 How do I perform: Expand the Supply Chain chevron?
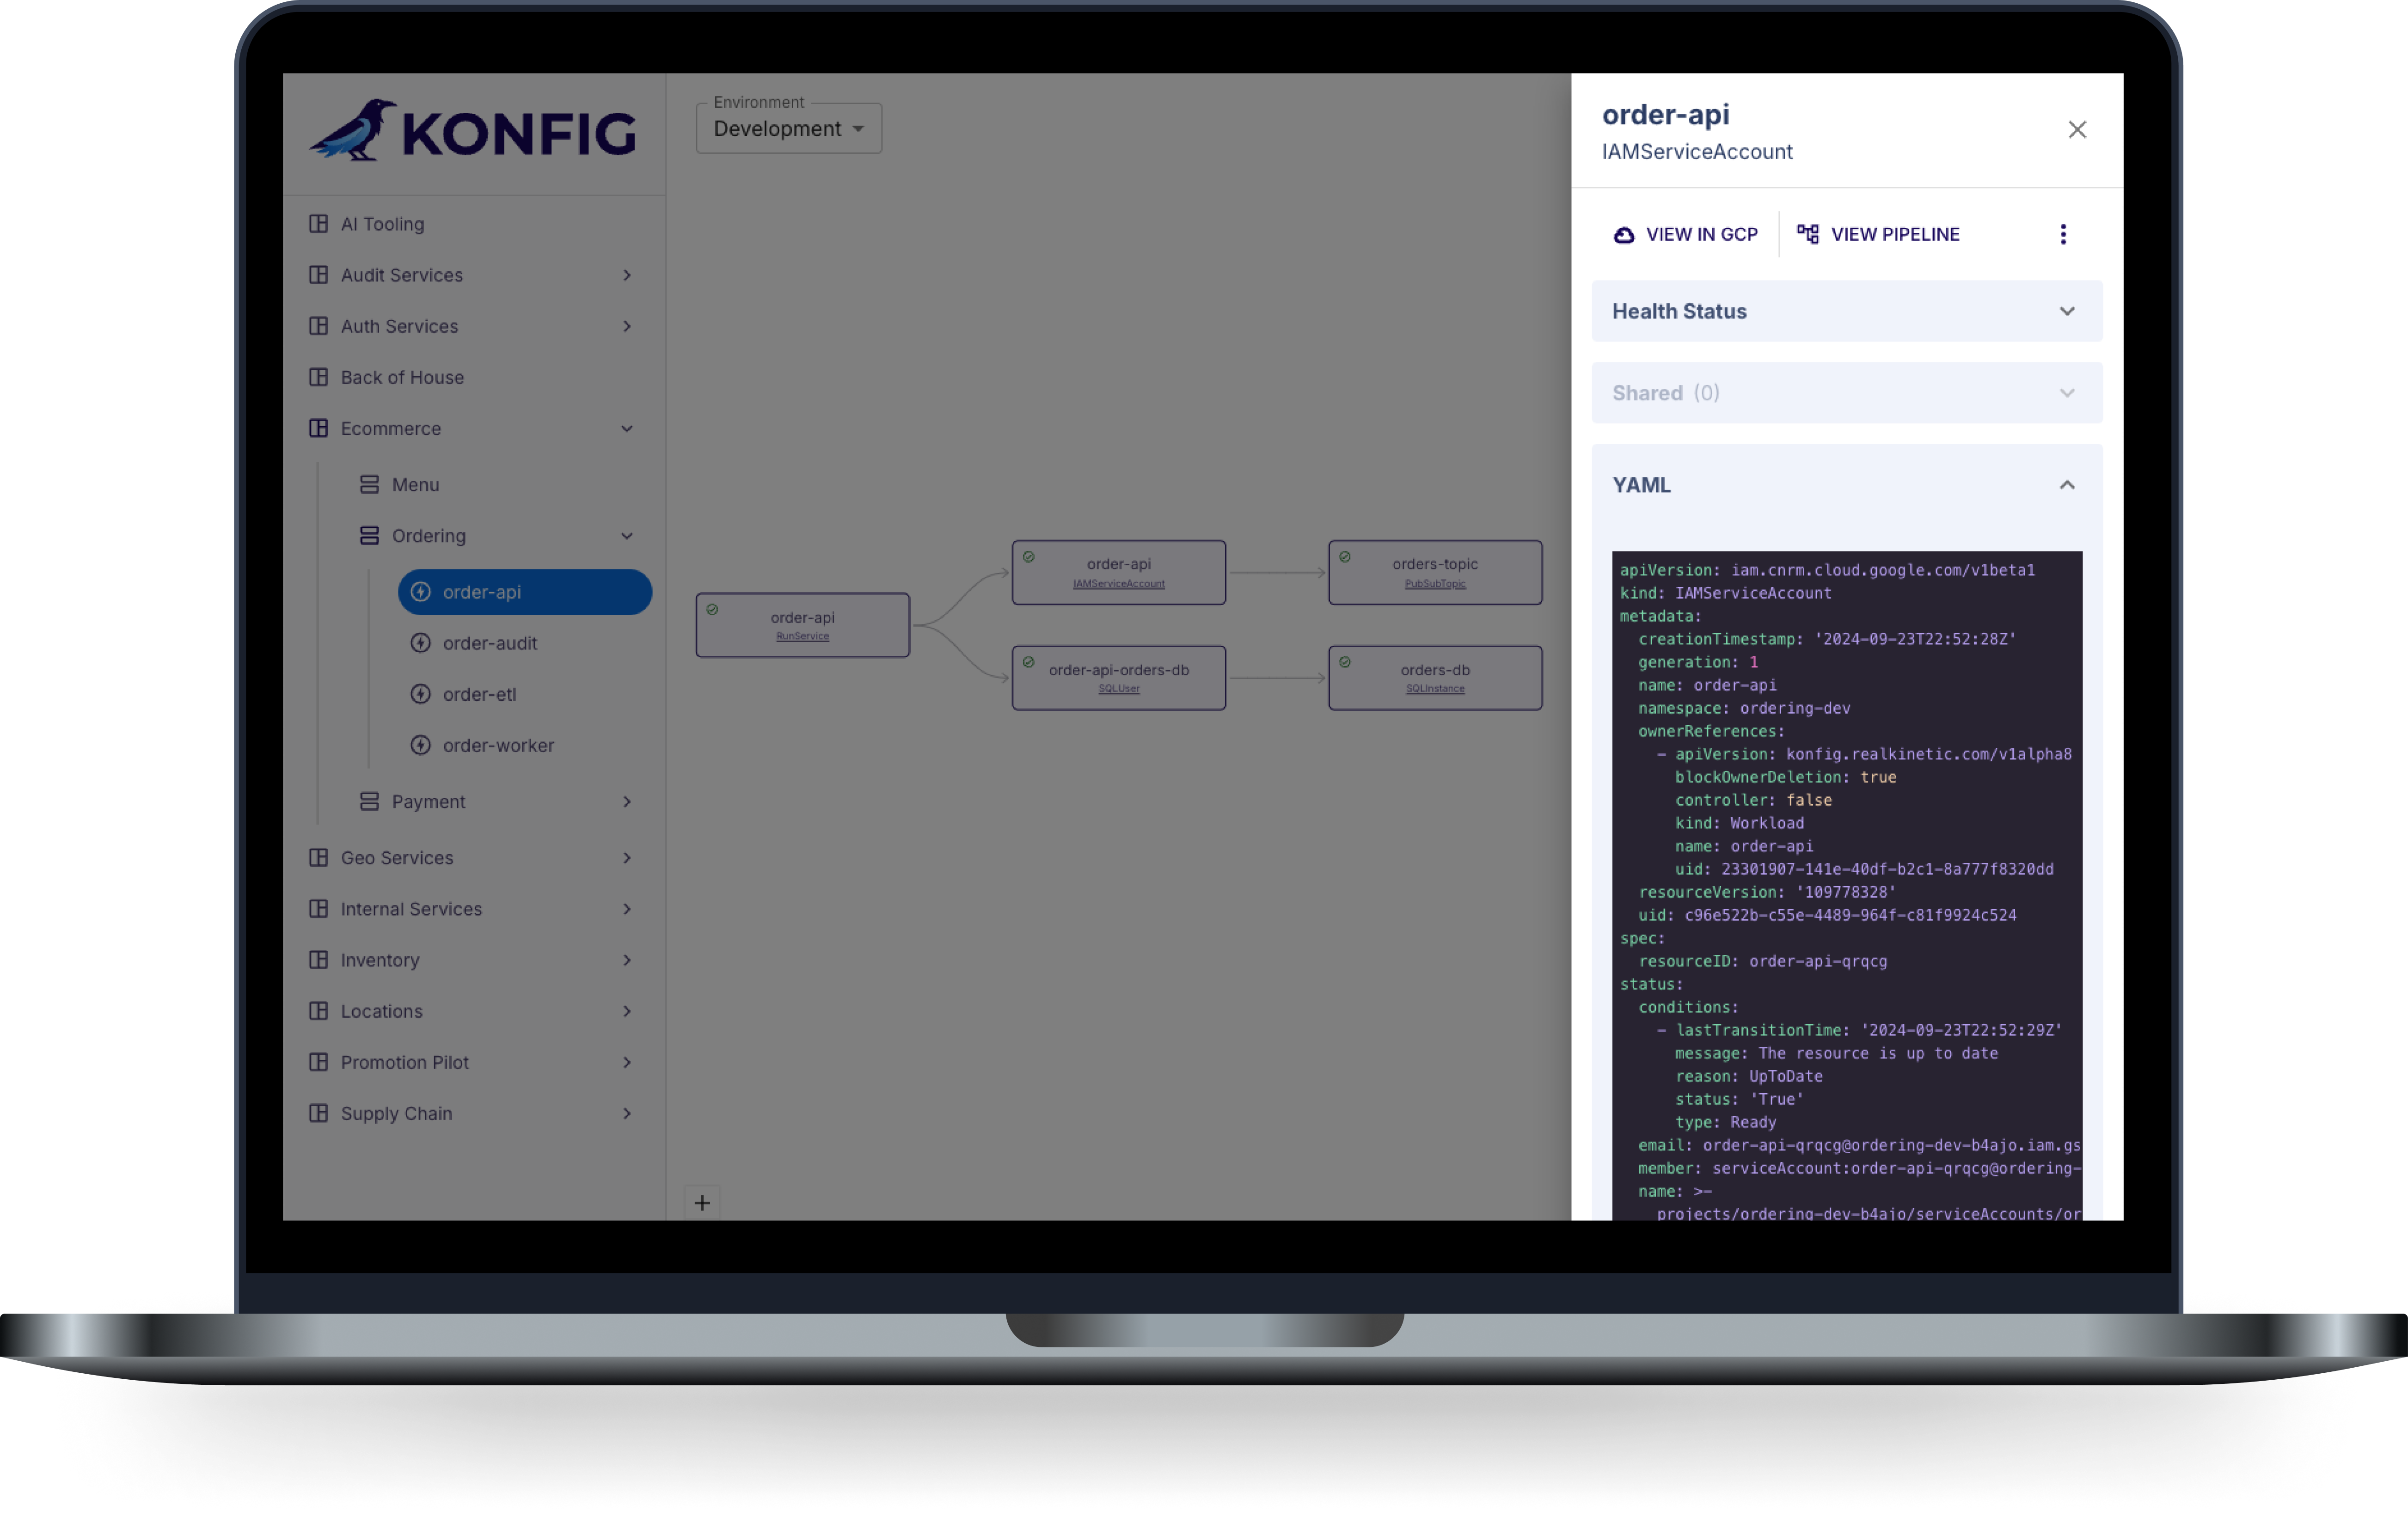[627, 1113]
